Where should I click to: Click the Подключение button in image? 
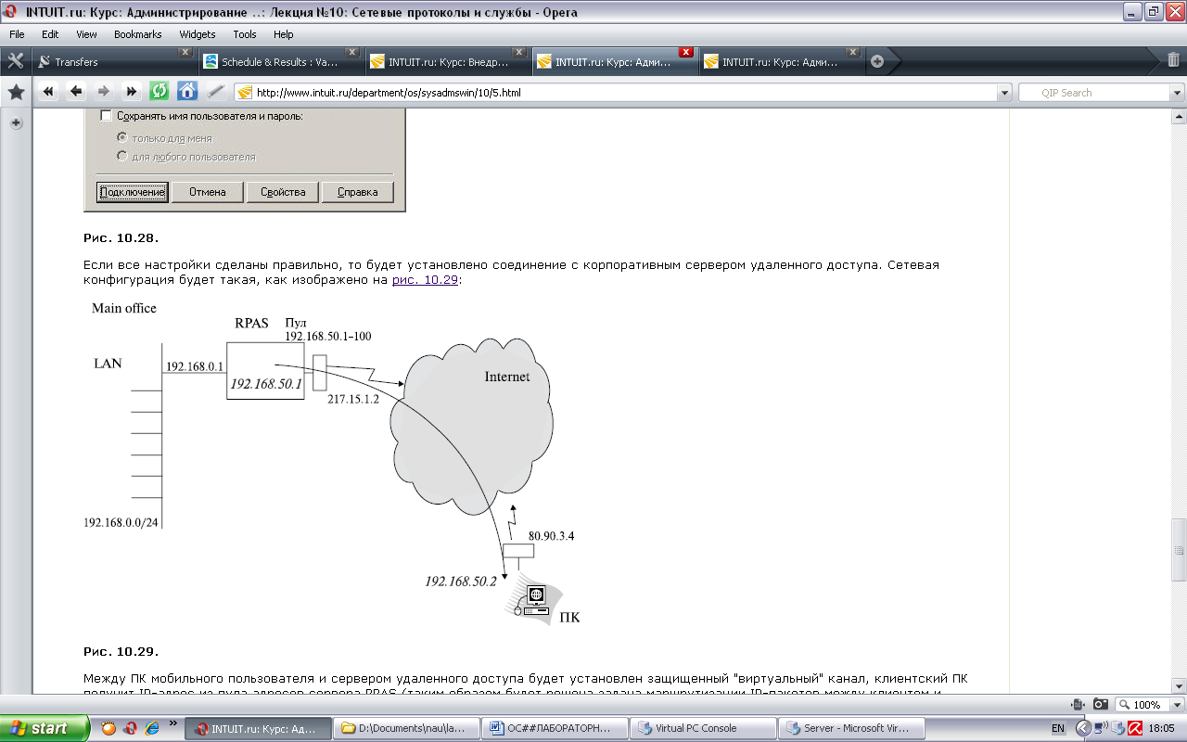click(133, 192)
